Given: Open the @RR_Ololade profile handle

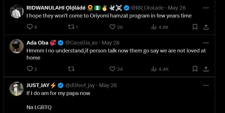Looking at the screenshot, I should click(x=148, y=8).
